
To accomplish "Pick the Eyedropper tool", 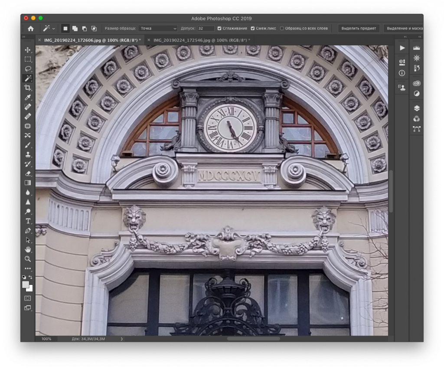I will tap(28, 98).
